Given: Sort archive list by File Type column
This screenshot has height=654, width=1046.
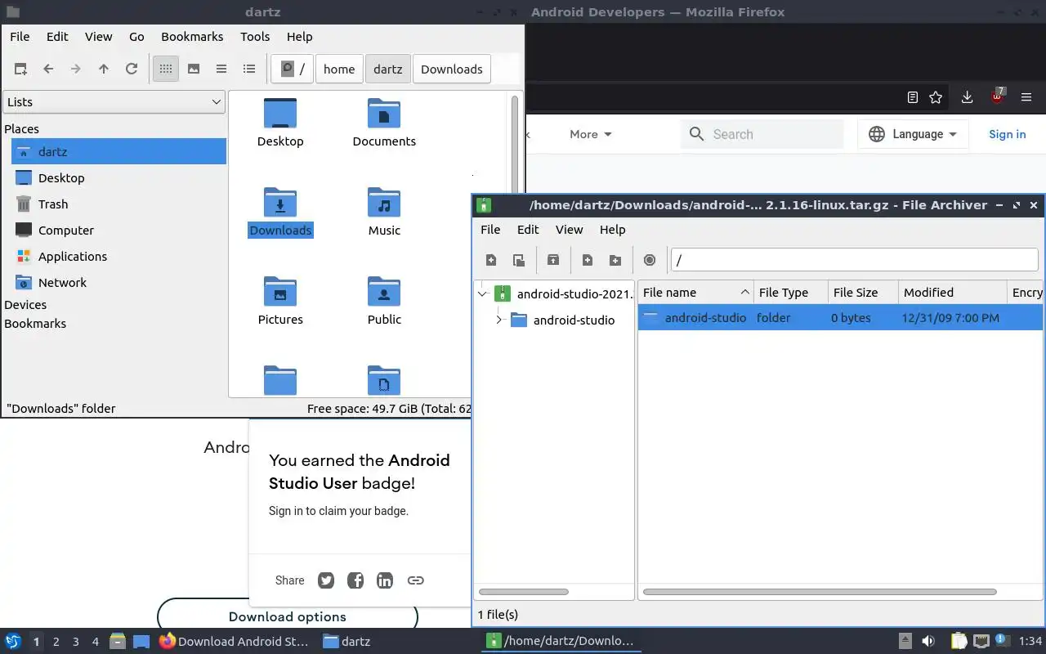Looking at the screenshot, I should [x=791, y=293].
